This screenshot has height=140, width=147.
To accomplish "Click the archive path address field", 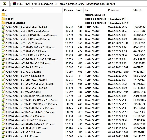I will 79,4.
